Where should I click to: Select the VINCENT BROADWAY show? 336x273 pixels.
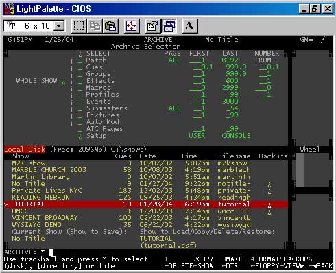(145, 218)
